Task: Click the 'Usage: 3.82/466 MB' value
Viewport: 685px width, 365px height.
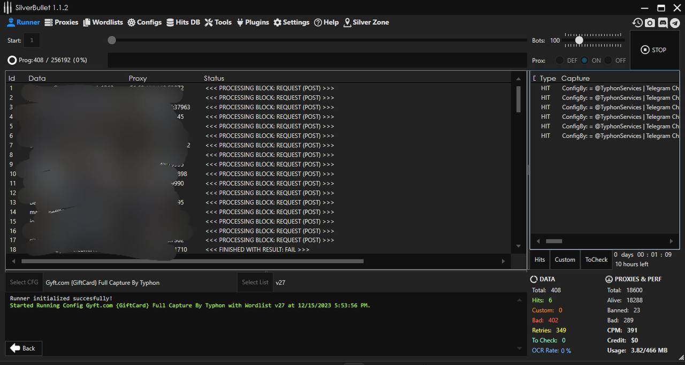Action: pyautogui.click(x=637, y=351)
